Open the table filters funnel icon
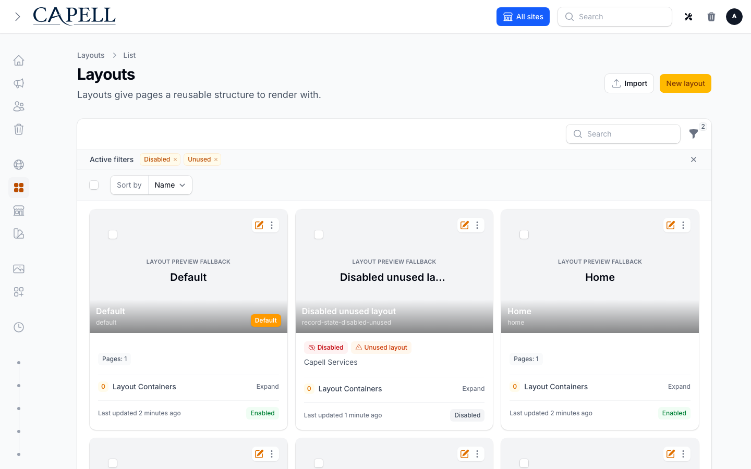 694,134
